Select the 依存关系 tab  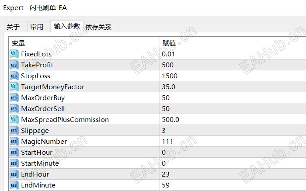coord(98,27)
